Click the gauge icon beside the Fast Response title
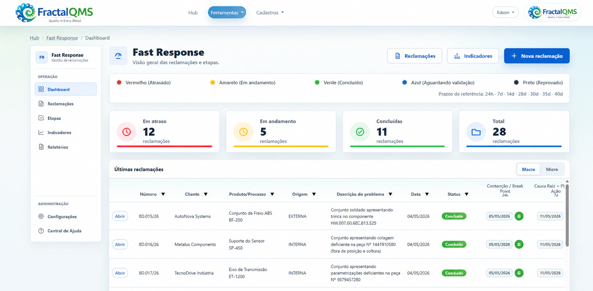The width and height of the screenshot is (593, 291). tap(118, 56)
